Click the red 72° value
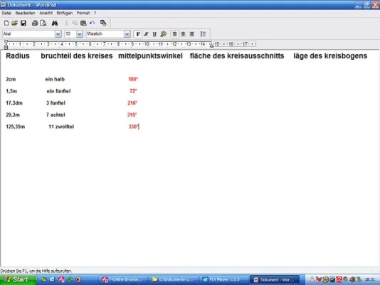The image size is (380, 285). pyautogui.click(x=133, y=91)
